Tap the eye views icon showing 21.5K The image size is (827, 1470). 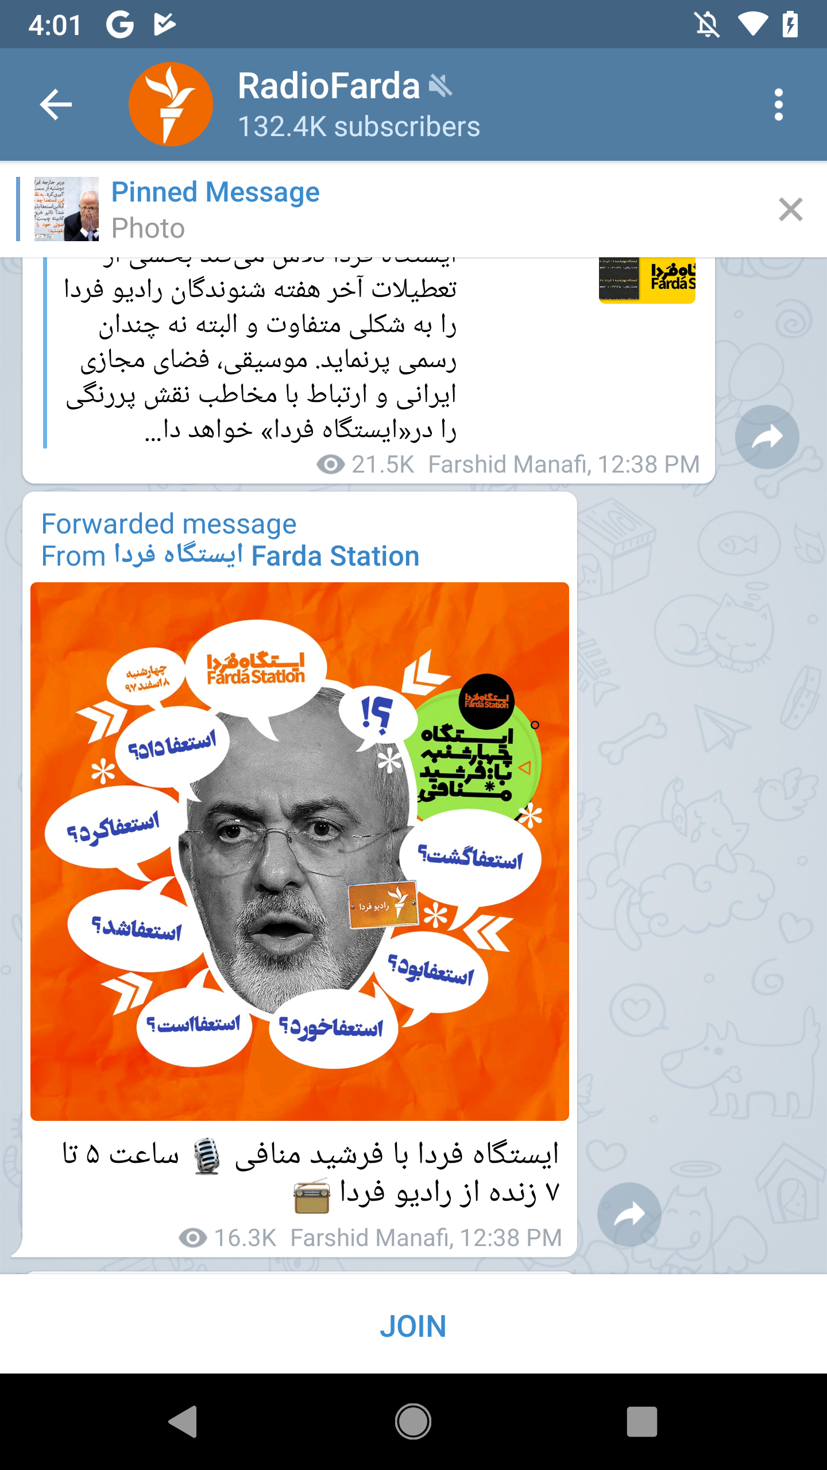coord(331,465)
